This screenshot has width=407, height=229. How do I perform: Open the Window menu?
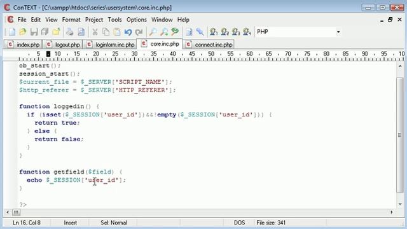(x=162, y=20)
